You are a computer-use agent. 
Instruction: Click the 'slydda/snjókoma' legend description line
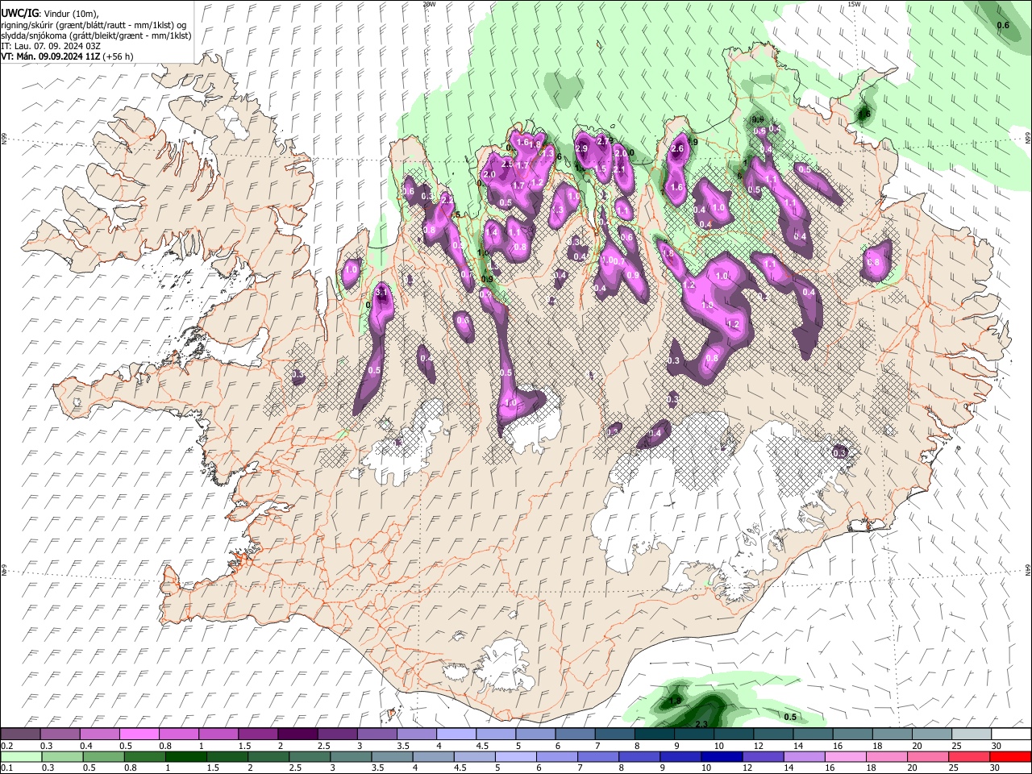tap(96, 35)
